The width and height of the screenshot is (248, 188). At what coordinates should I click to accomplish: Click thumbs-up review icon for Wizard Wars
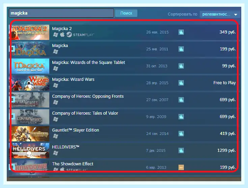181,83
